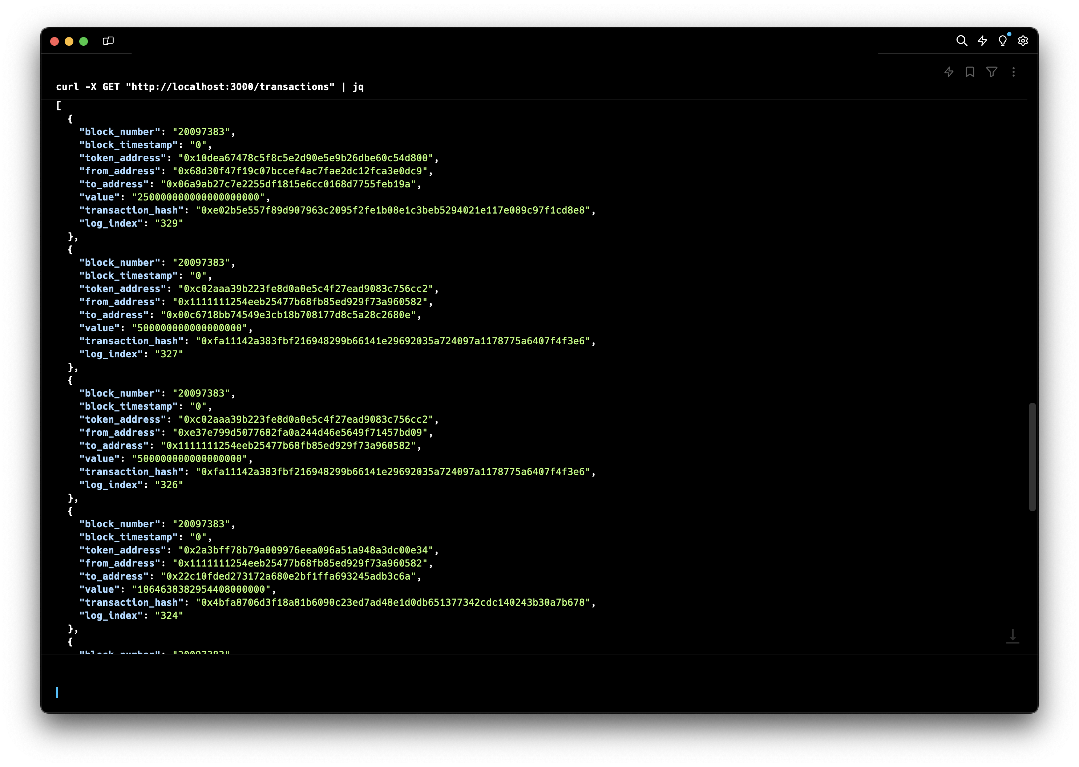Open the three-dot block menu
The height and width of the screenshot is (767, 1079).
click(x=1013, y=72)
